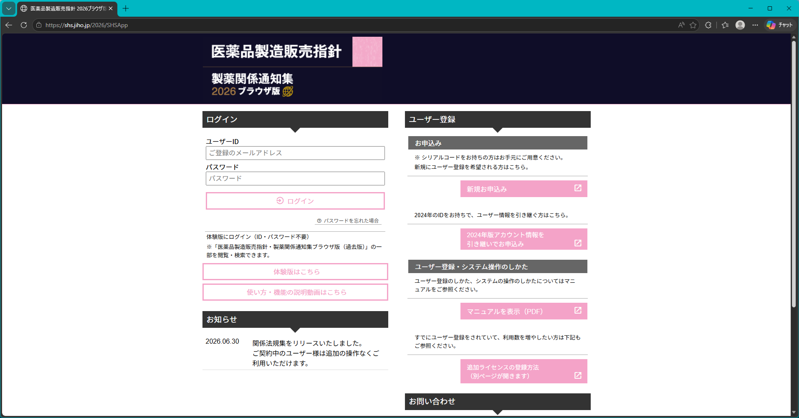Open the Copilot chat button
799x418 pixels.
[780, 25]
